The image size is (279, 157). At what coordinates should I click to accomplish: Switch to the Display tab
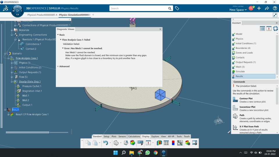(x=146, y=137)
